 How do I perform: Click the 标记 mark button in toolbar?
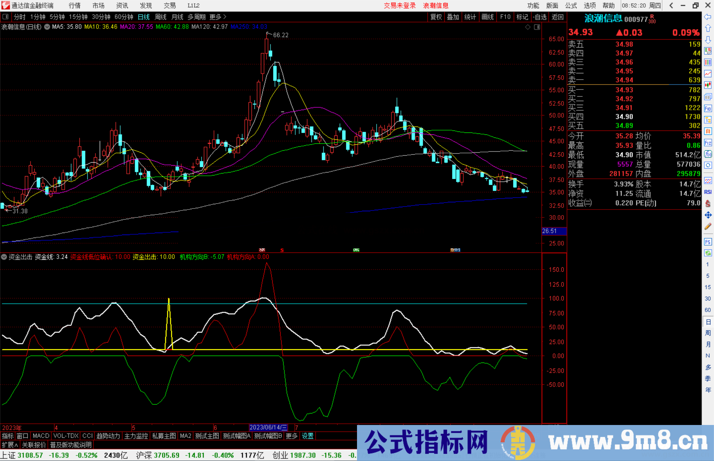[522, 17]
